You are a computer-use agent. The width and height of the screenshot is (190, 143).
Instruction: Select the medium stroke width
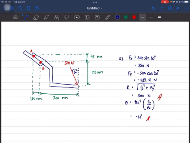[151, 17]
